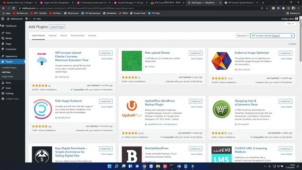Click the WordPress logo in the admin bar

click(3, 19)
